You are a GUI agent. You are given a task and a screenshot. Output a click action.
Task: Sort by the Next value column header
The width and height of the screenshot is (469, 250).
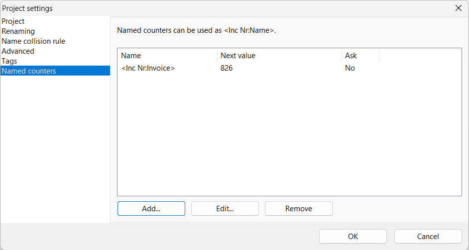point(280,56)
